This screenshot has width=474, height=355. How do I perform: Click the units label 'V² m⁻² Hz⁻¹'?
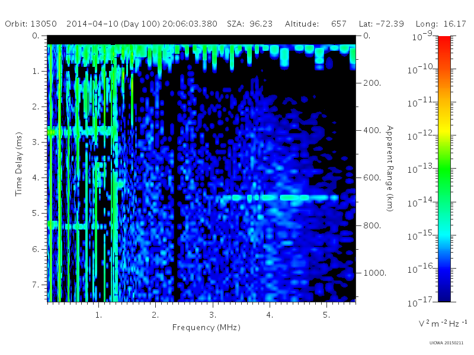tap(443, 323)
